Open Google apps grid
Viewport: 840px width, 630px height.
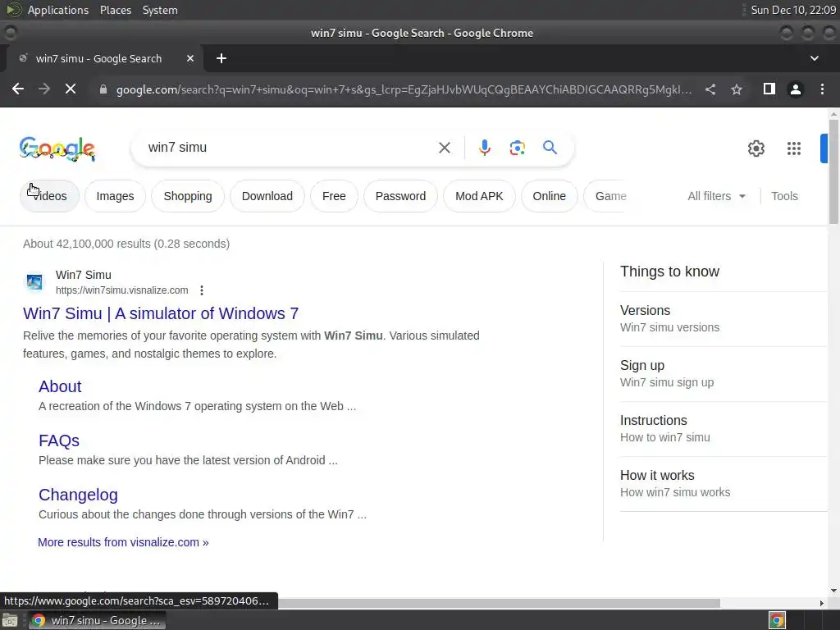pyautogui.click(x=794, y=148)
